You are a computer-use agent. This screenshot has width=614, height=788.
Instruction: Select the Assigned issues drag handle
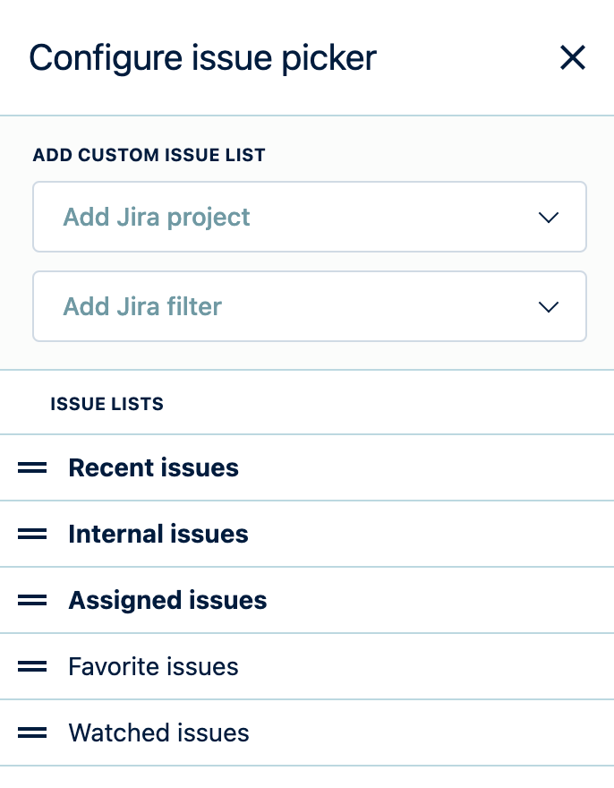point(32,600)
